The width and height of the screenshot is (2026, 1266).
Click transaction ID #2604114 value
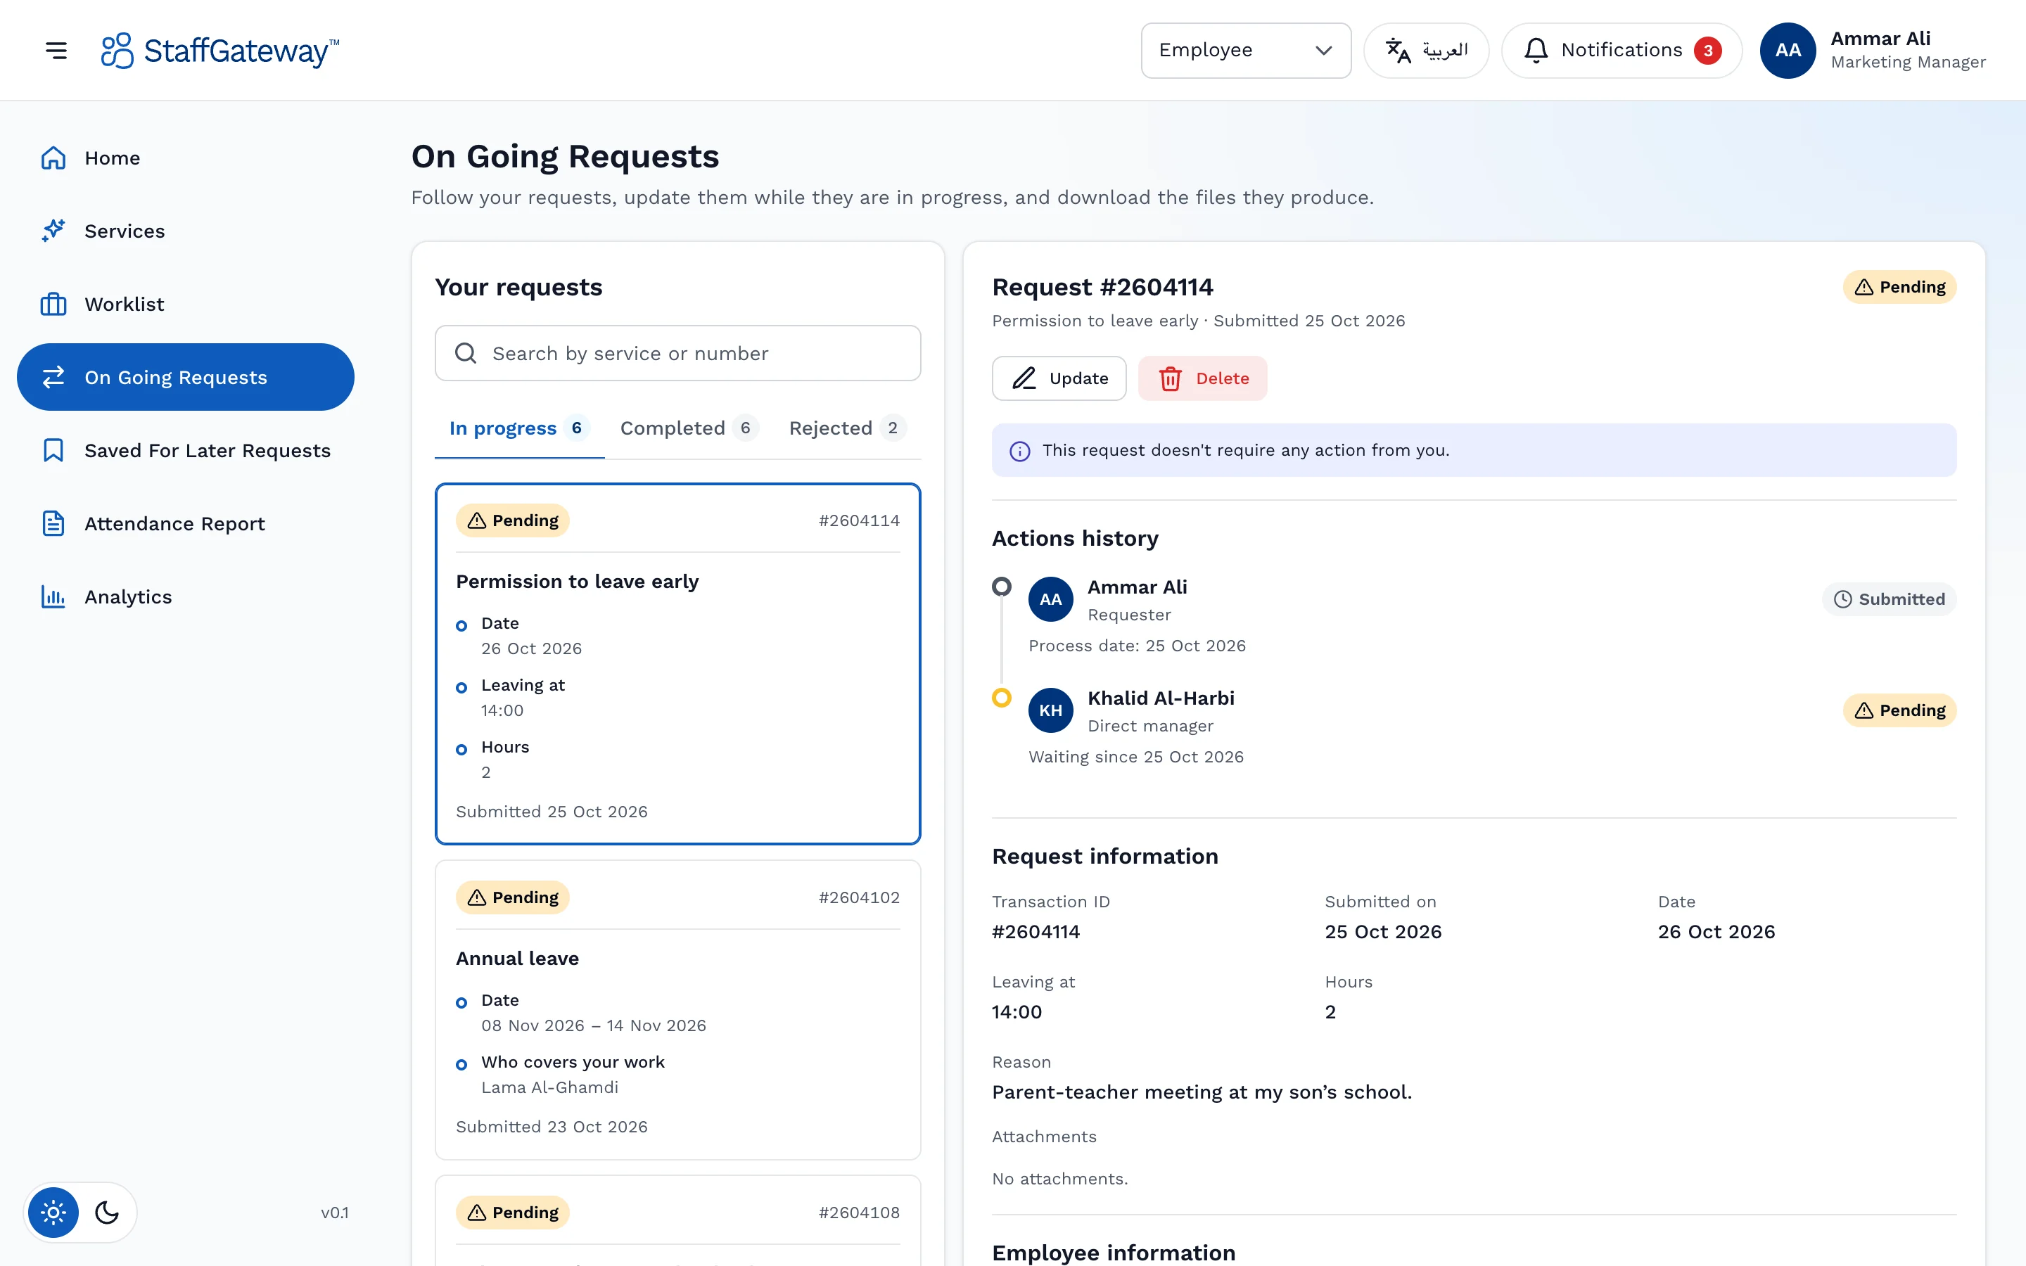[x=1036, y=932]
